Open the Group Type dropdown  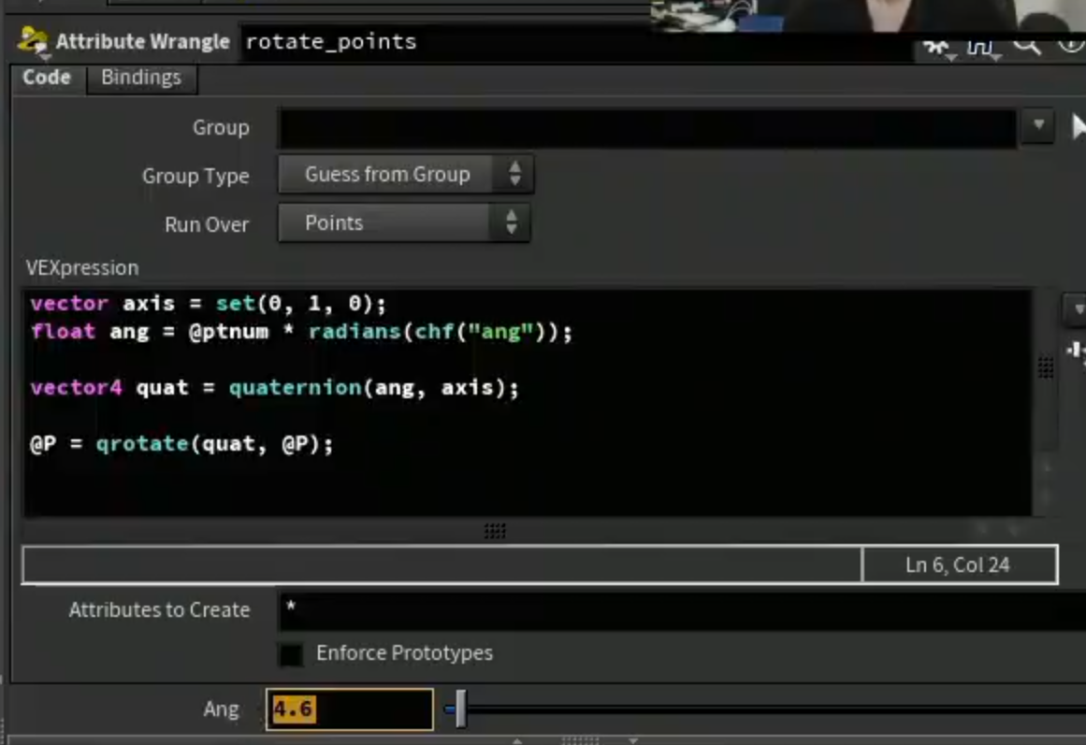click(406, 174)
